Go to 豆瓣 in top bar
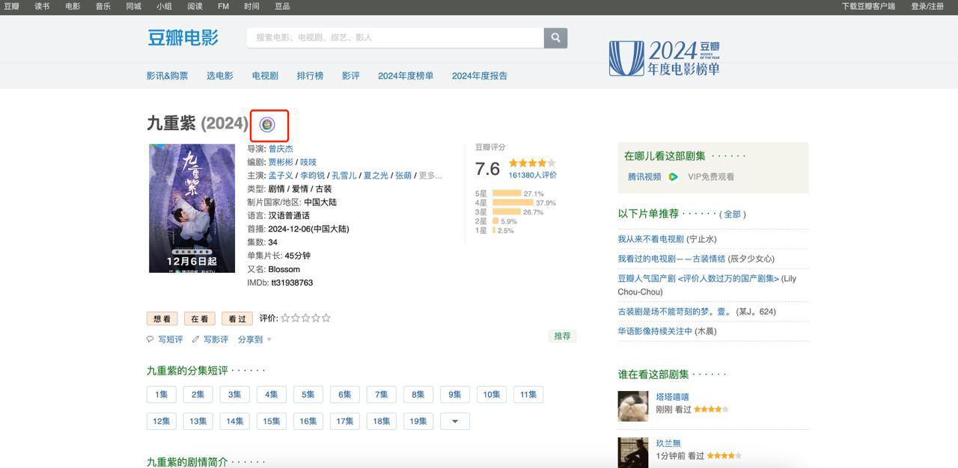Viewport: 958px width, 468px height. 12,6
